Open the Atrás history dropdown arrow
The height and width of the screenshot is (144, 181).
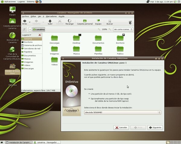(30, 22)
